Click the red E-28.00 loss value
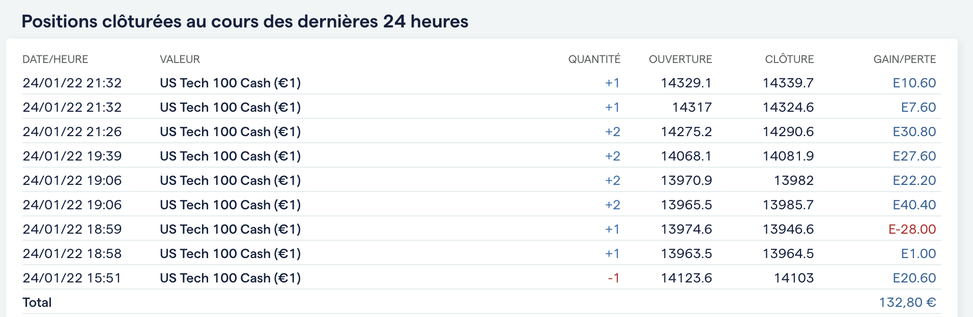 912,229
